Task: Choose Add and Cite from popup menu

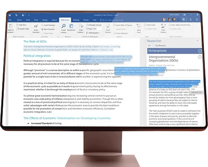Action: [x=196, y=92]
